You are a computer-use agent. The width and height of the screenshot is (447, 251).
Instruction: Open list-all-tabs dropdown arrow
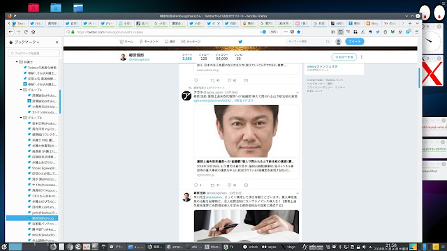[417, 23]
